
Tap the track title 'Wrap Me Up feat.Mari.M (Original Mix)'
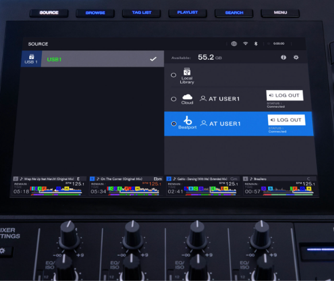tap(49, 179)
